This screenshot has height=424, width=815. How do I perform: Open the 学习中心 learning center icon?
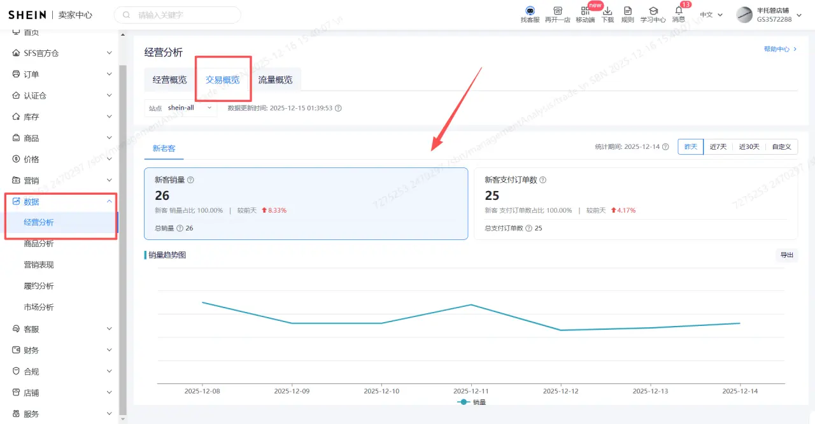[x=653, y=11]
